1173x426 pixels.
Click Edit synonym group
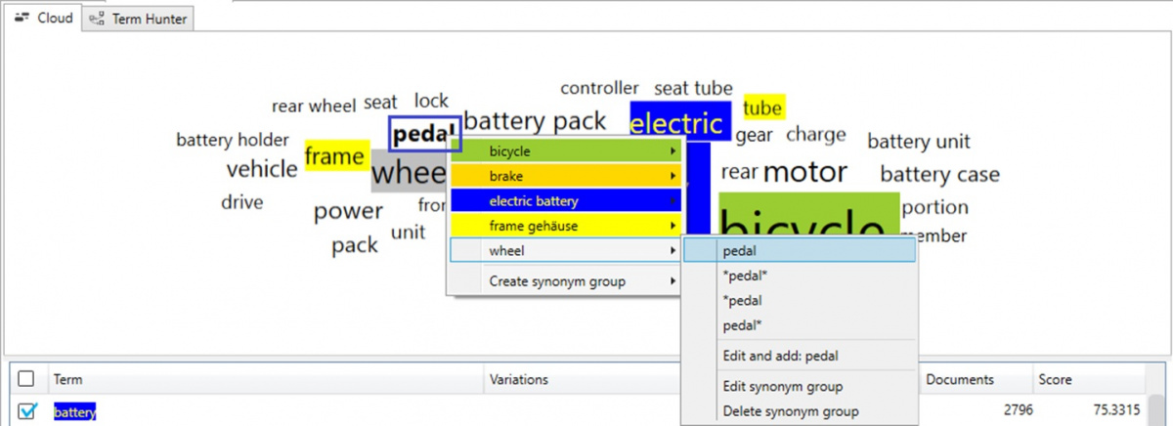[x=800, y=386]
